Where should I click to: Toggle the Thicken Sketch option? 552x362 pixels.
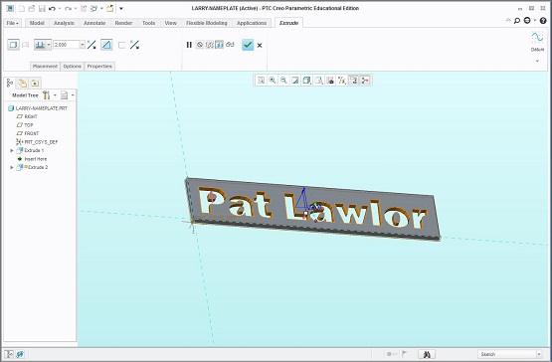coord(121,45)
